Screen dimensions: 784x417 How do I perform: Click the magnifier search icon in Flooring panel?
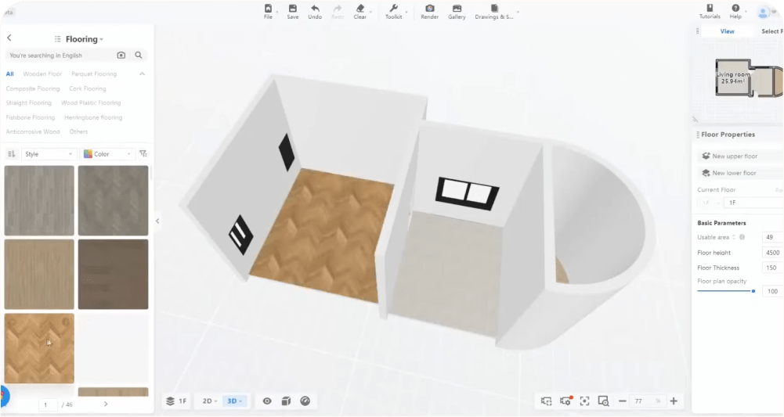tap(139, 56)
